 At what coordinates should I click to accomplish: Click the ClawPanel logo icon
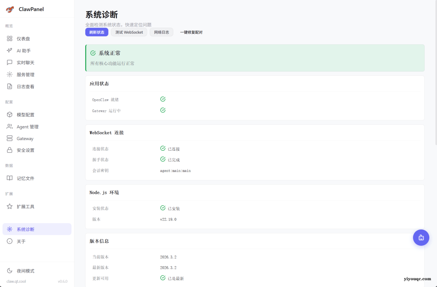(9, 9)
